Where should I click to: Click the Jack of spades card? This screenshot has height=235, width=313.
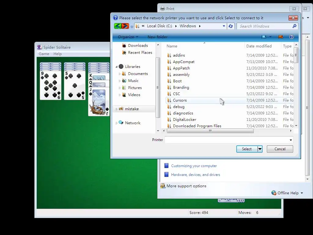(99, 102)
